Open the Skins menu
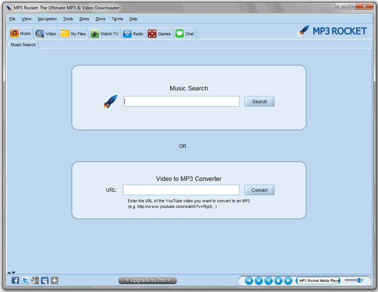Image resolution: width=378 pixels, height=292 pixels. pos(84,19)
